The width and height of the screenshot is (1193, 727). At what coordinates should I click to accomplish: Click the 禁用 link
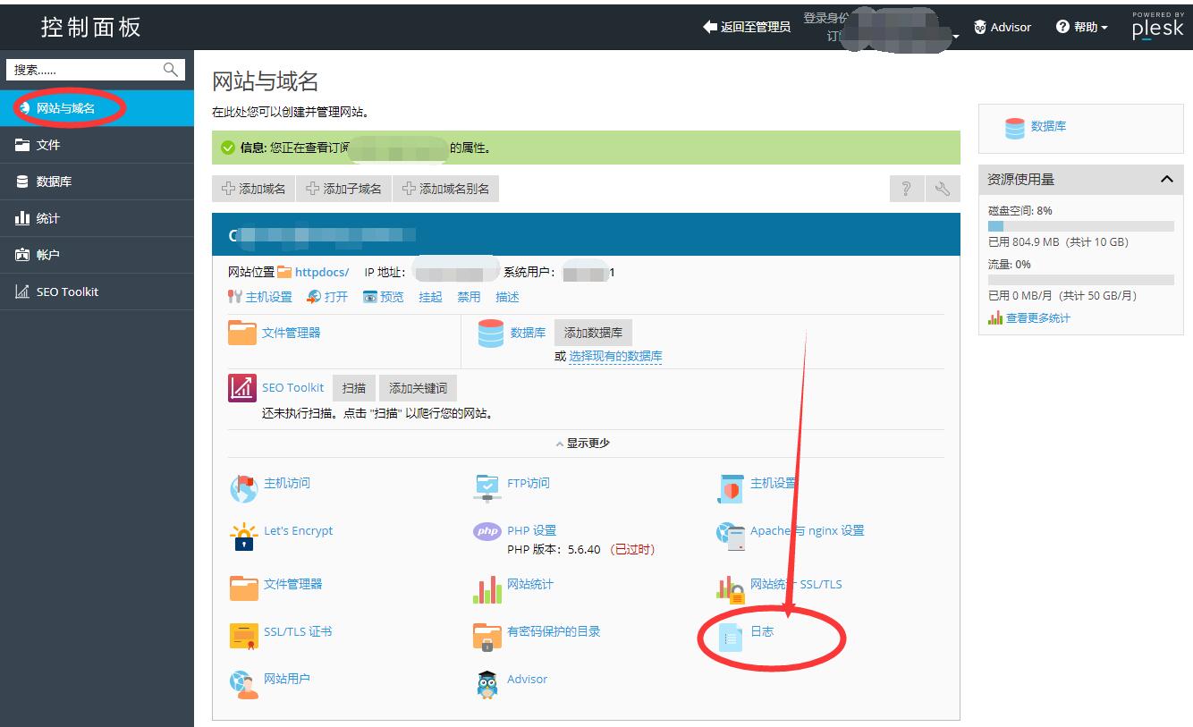pos(469,297)
